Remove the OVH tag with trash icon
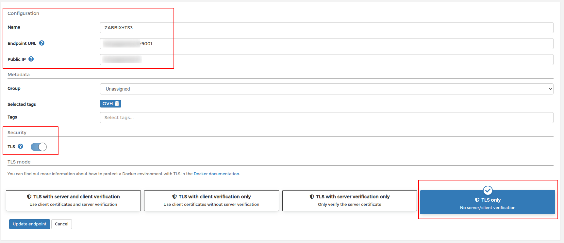This screenshot has width=564, height=243. (117, 104)
